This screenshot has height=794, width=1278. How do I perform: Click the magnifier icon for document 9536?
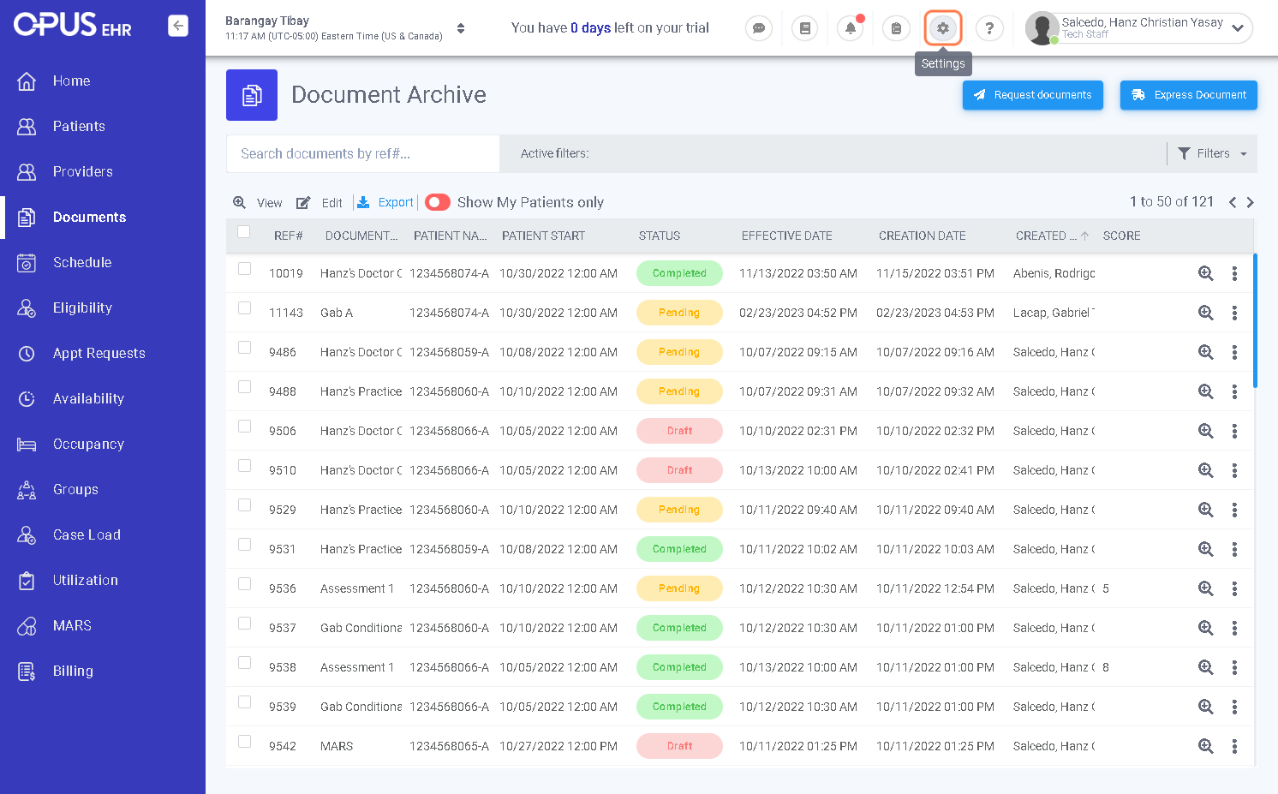point(1206,588)
